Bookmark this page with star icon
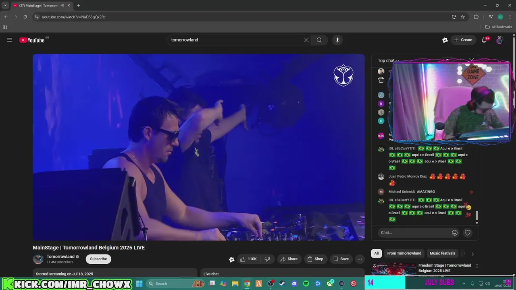Screen dimensions: 516x290 463,17
